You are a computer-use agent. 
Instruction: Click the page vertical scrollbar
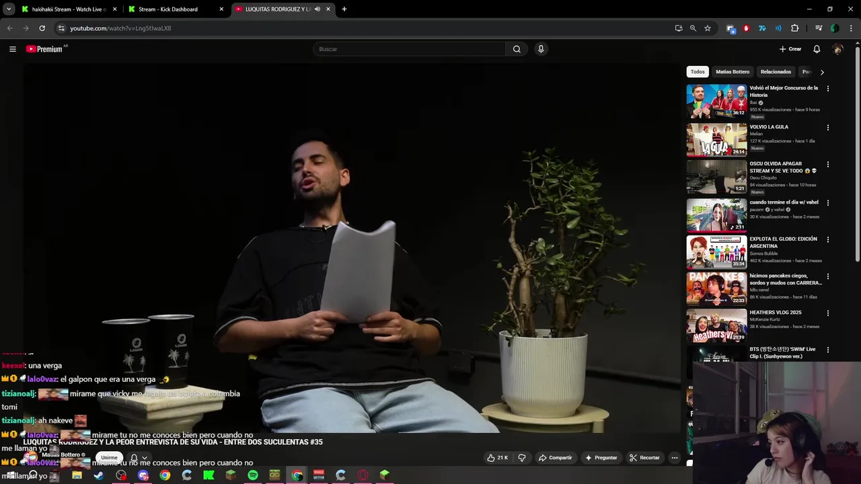coord(857,155)
